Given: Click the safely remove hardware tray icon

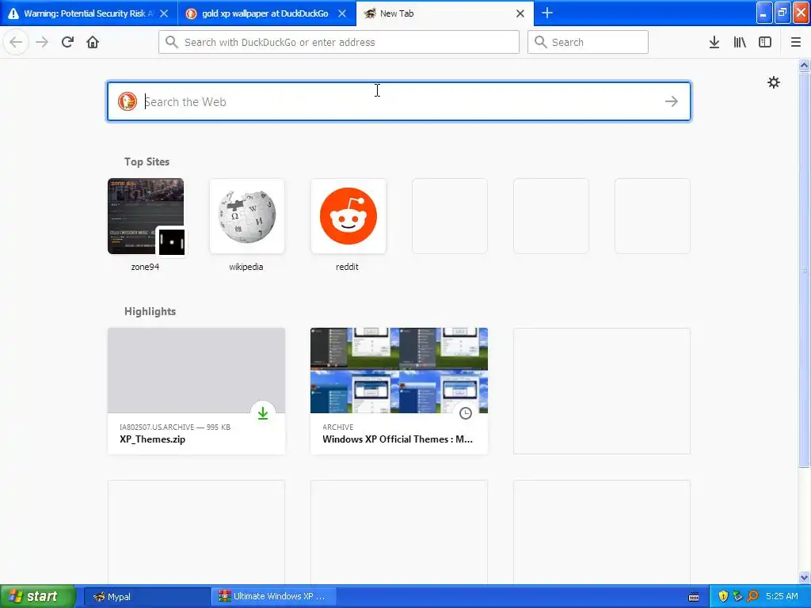Looking at the screenshot, I should tap(738, 596).
